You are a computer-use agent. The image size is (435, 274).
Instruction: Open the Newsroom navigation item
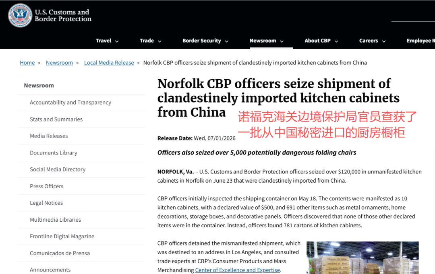(x=263, y=41)
